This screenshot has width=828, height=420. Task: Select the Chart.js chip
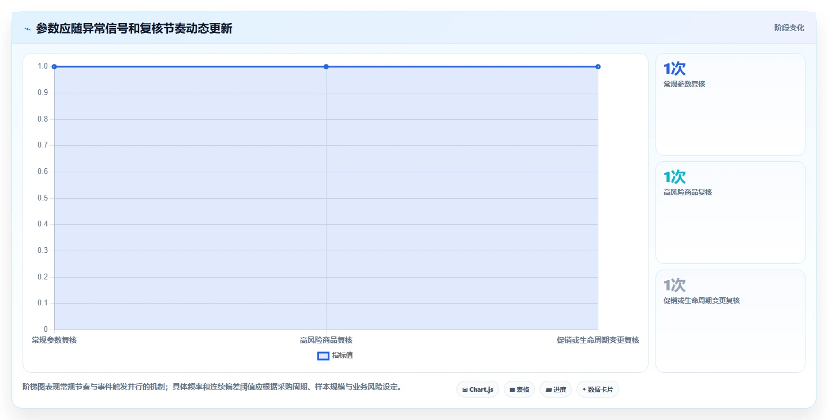click(x=478, y=389)
